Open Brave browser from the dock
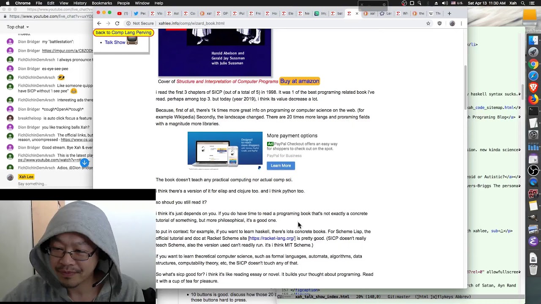 (533, 88)
